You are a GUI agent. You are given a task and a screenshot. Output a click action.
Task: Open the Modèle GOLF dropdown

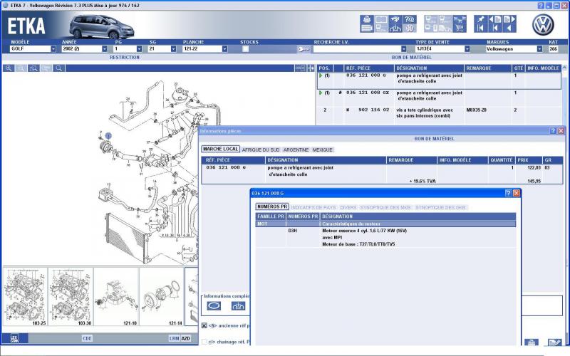click(53, 49)
